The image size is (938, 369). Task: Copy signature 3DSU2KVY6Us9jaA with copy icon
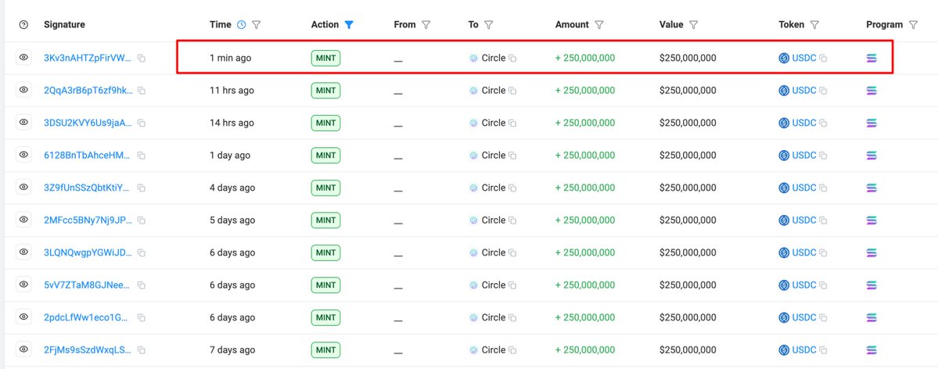click(141, 123)
